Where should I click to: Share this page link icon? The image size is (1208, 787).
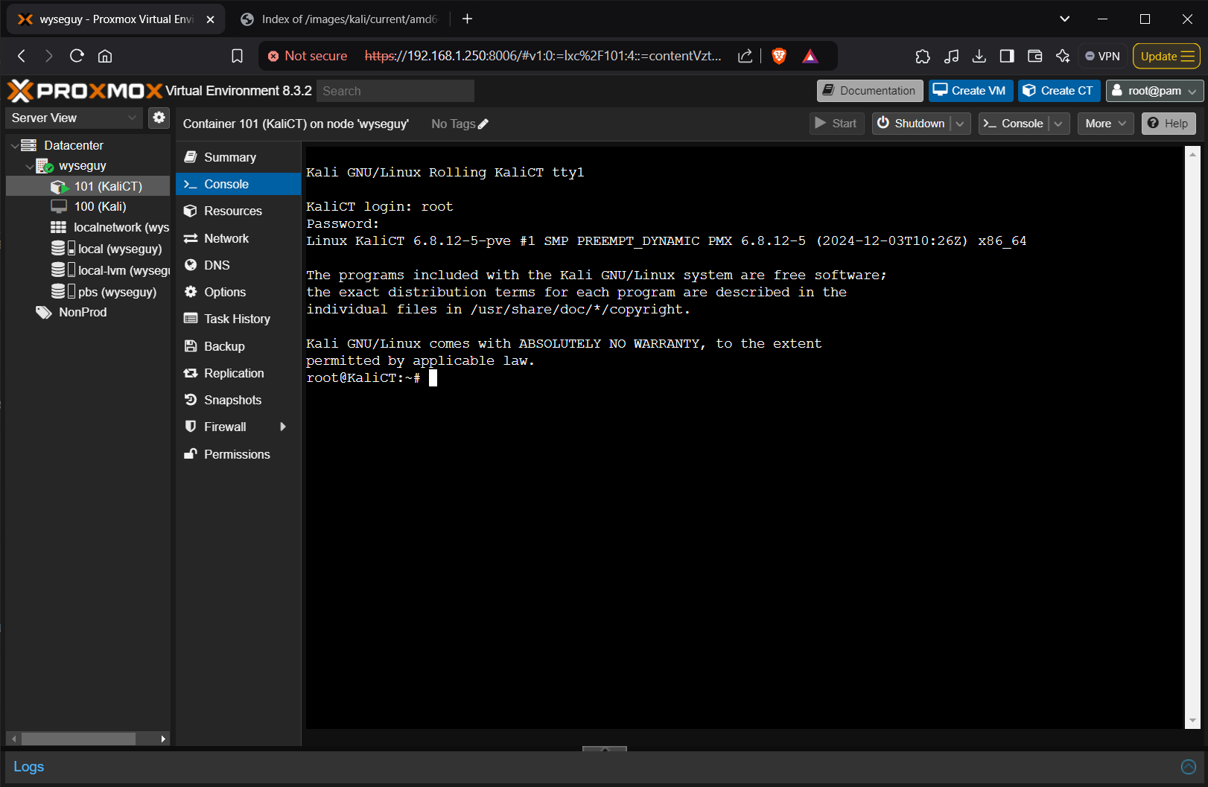click(x=745, y=56)
